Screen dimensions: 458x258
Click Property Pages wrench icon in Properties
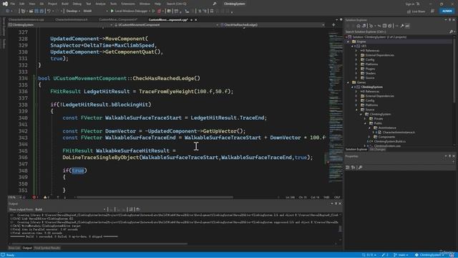tap(361, 167)
